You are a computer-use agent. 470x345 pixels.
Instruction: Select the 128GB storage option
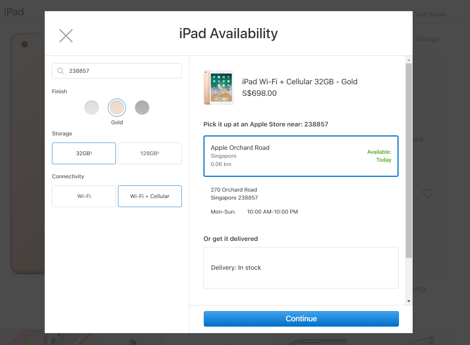[149, 153]
